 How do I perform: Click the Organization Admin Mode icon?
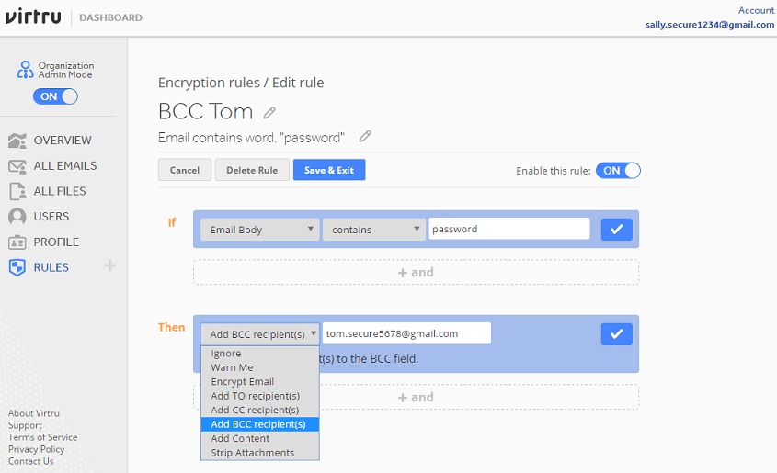point(25,70)
